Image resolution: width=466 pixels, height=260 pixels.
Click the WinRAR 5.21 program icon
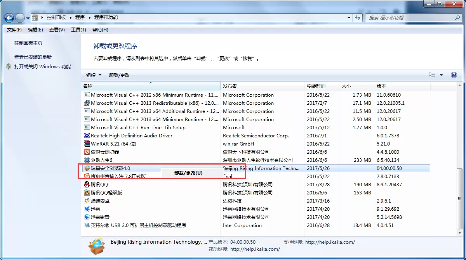pos(87,144)
